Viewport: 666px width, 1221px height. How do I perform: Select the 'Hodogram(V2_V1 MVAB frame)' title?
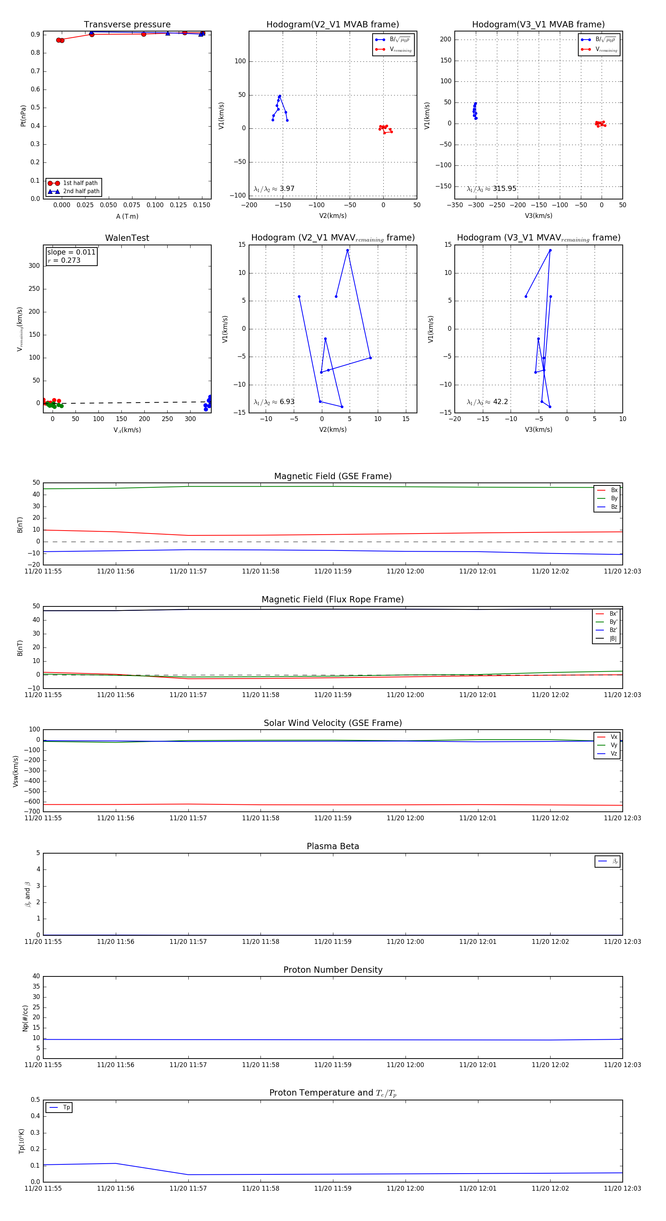tap(333, 25)
